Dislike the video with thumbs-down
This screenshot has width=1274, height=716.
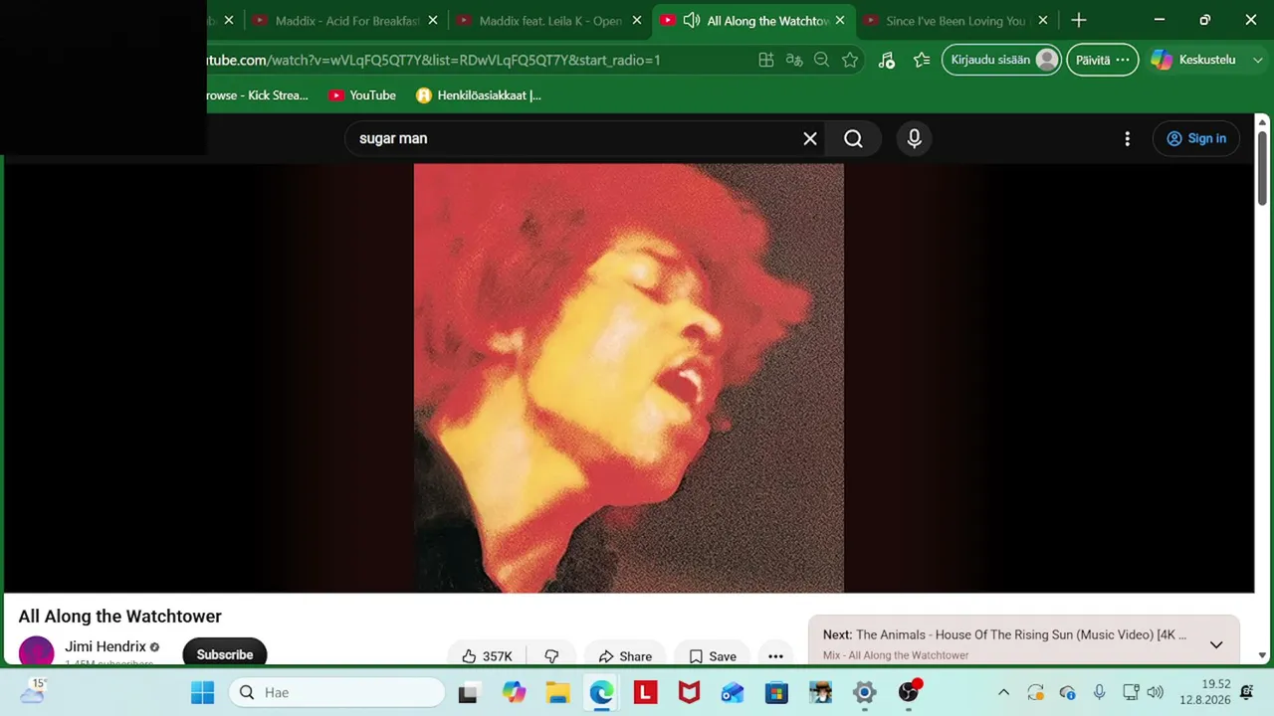[551, 656]
